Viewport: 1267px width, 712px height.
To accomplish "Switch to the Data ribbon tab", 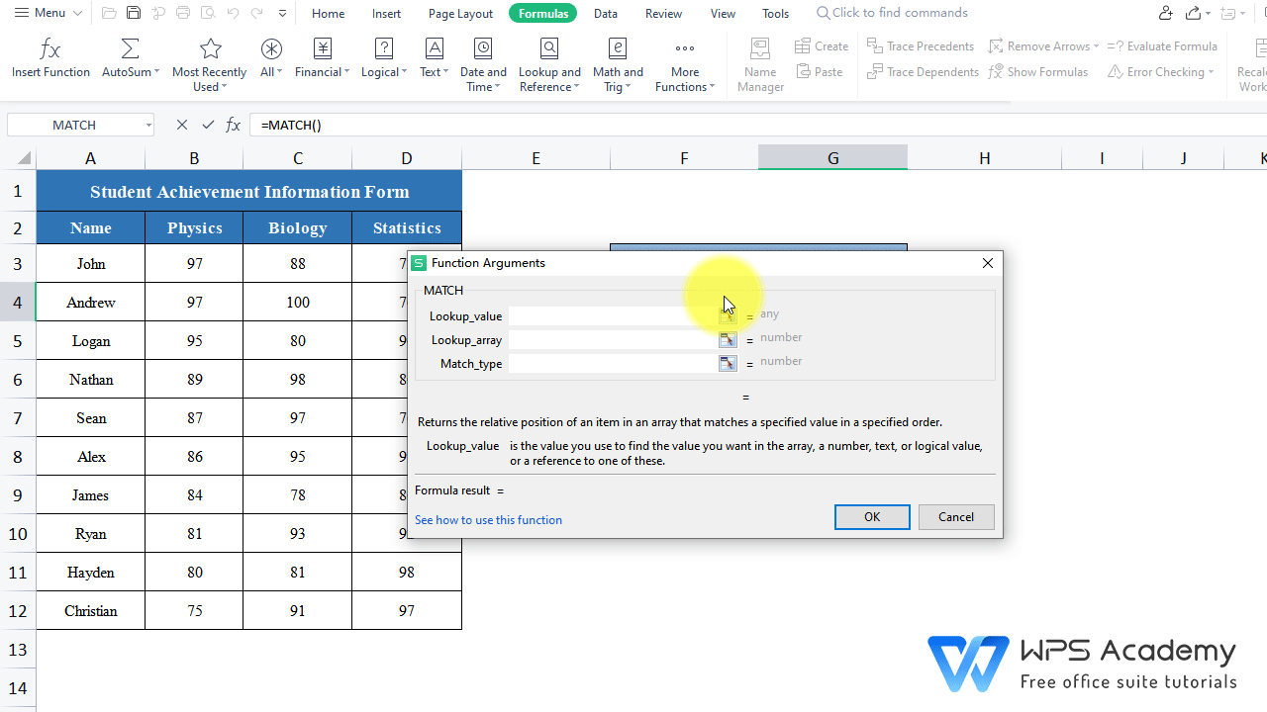I will click(605, 13).
